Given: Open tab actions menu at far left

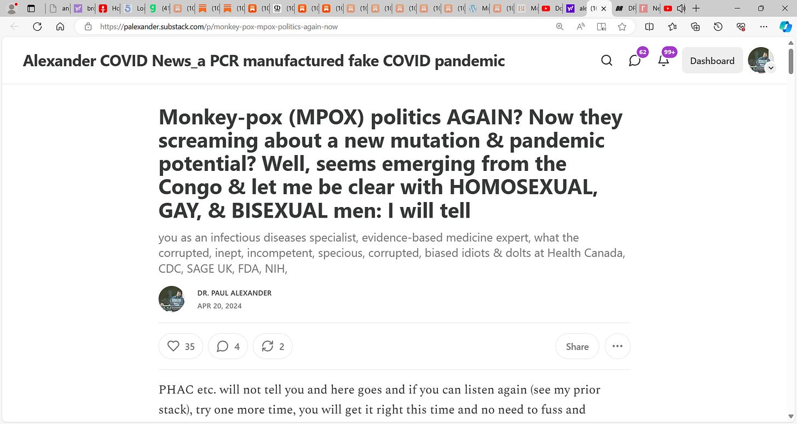Looking at the screenshot, I should point(31,8).
